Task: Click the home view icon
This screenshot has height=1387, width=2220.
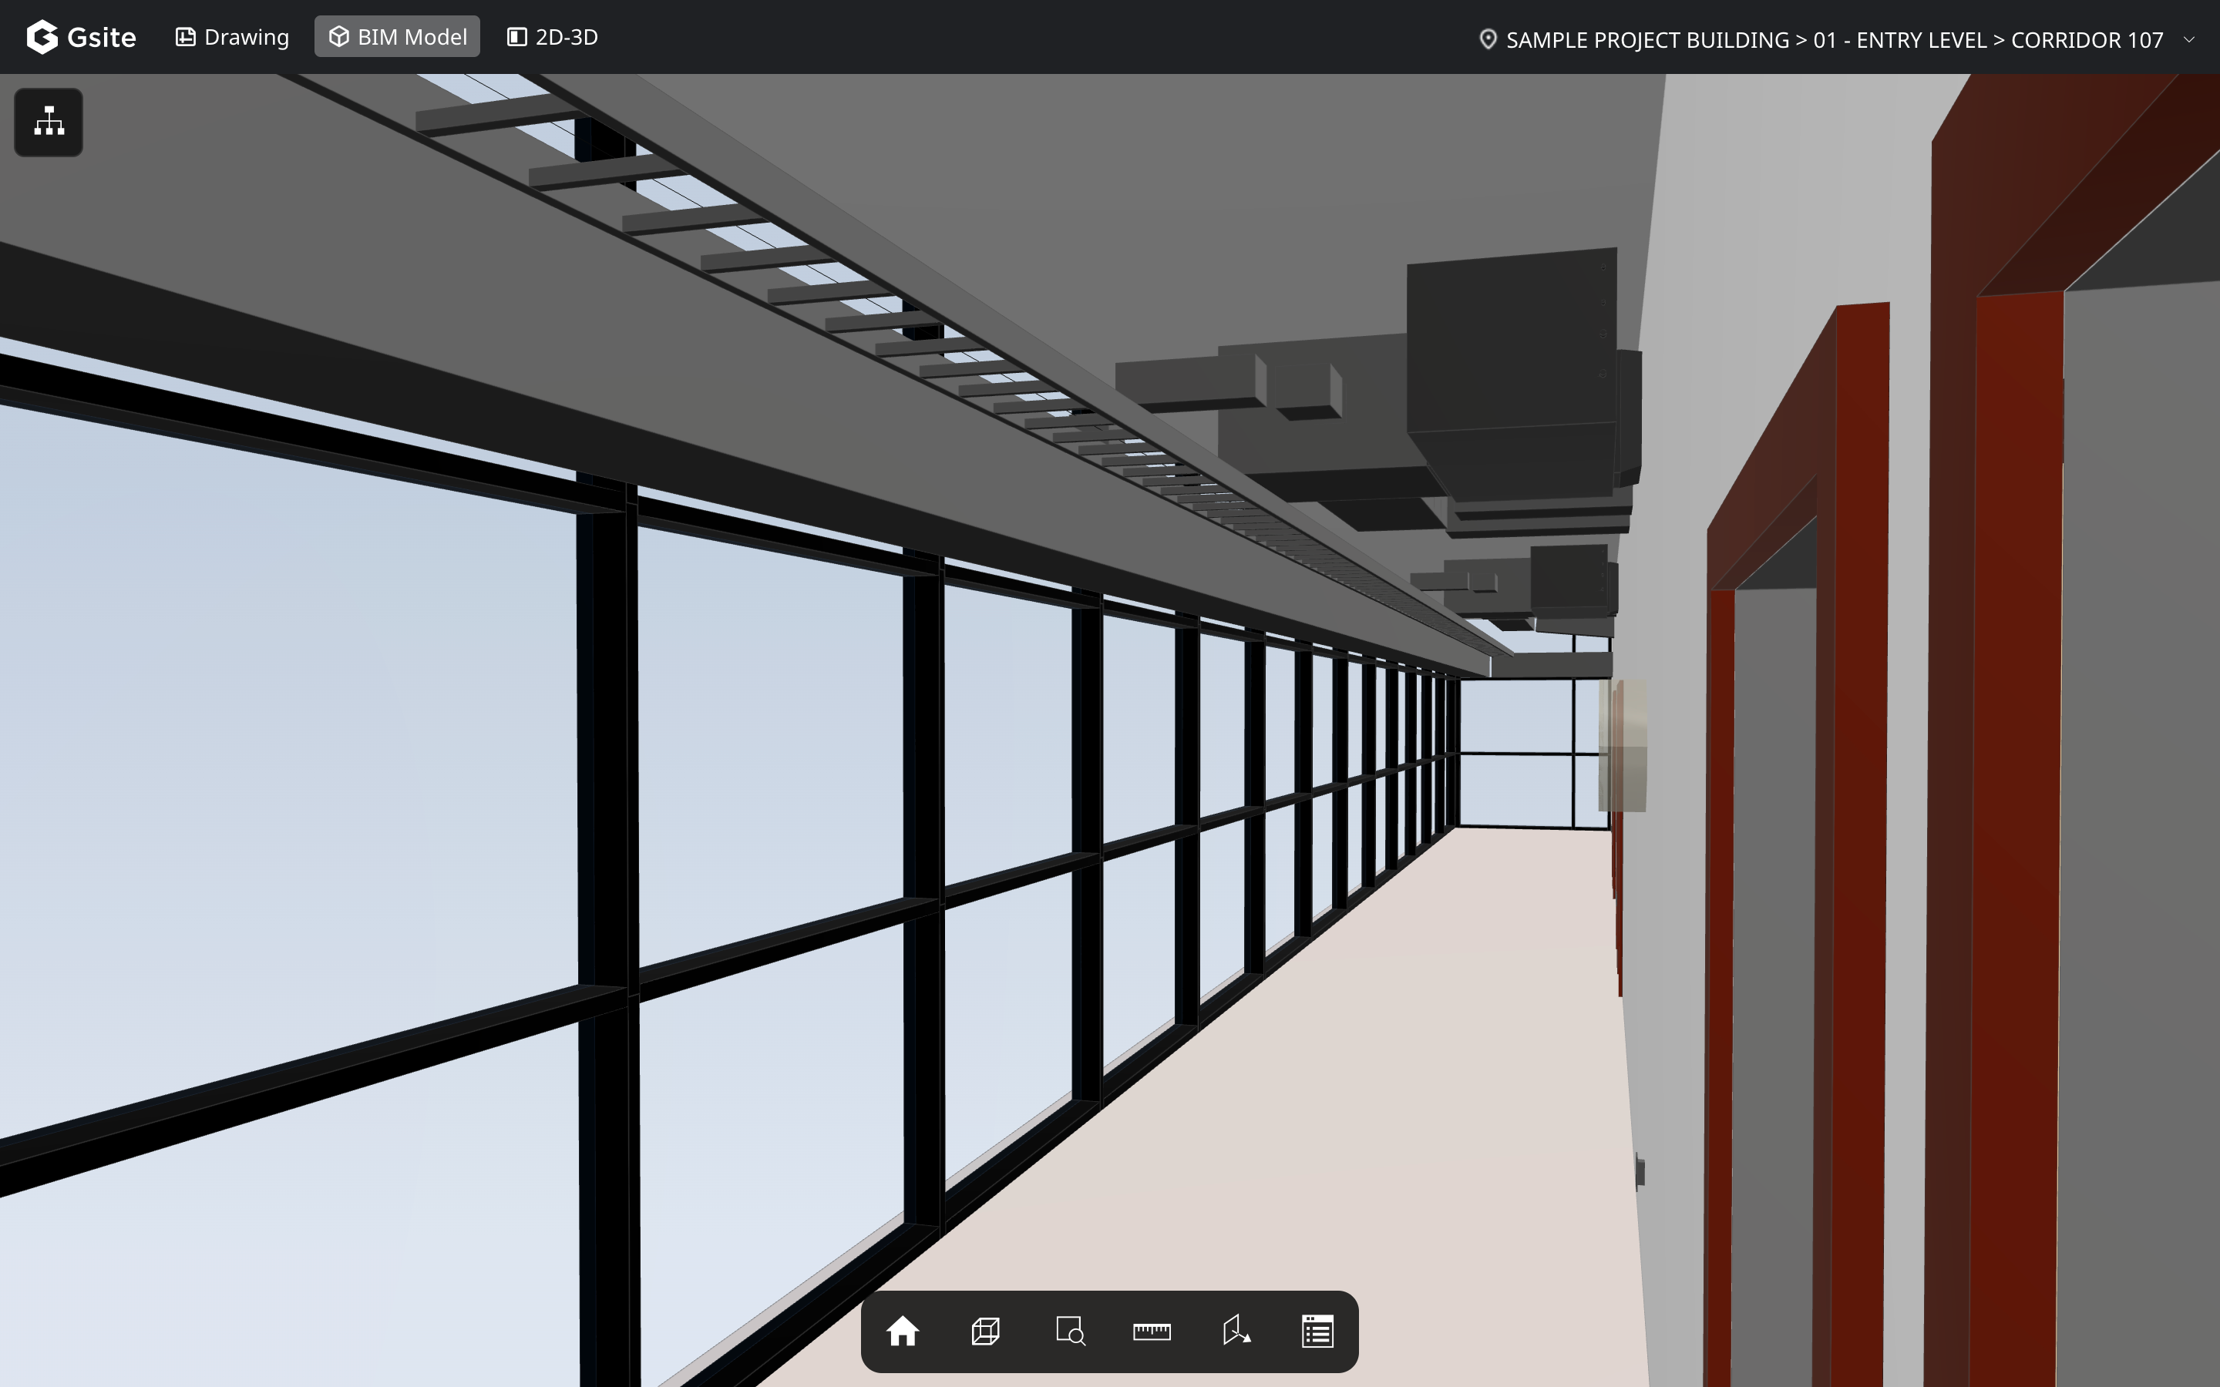Action: 902,1330
